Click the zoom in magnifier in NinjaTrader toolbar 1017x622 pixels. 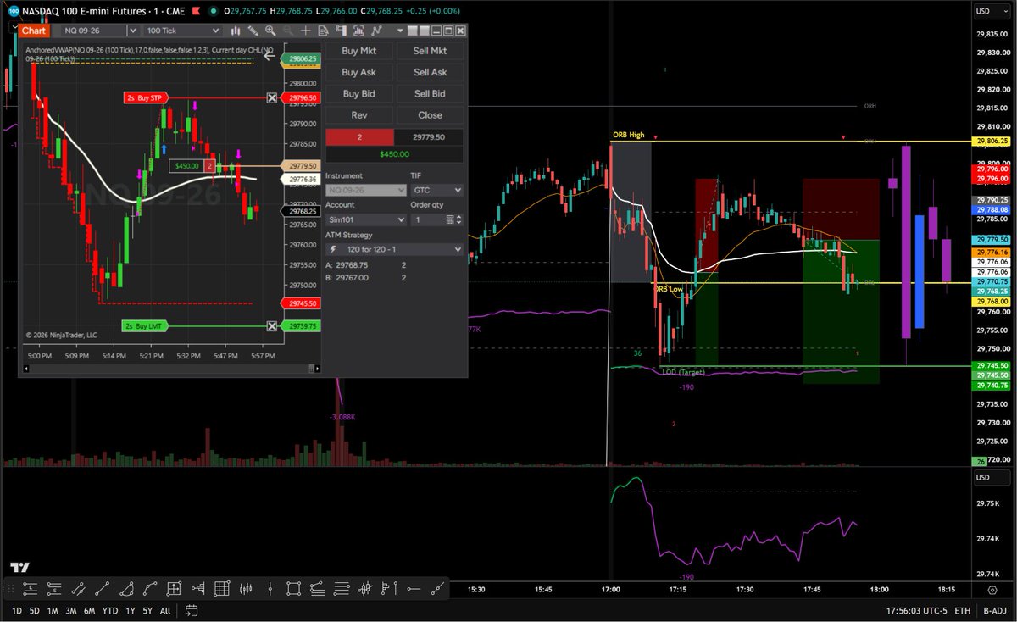point(270,31)
